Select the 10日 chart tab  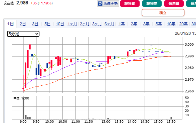[x=60, y=24]
